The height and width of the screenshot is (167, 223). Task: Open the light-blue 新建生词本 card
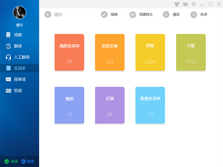(150, 105)
